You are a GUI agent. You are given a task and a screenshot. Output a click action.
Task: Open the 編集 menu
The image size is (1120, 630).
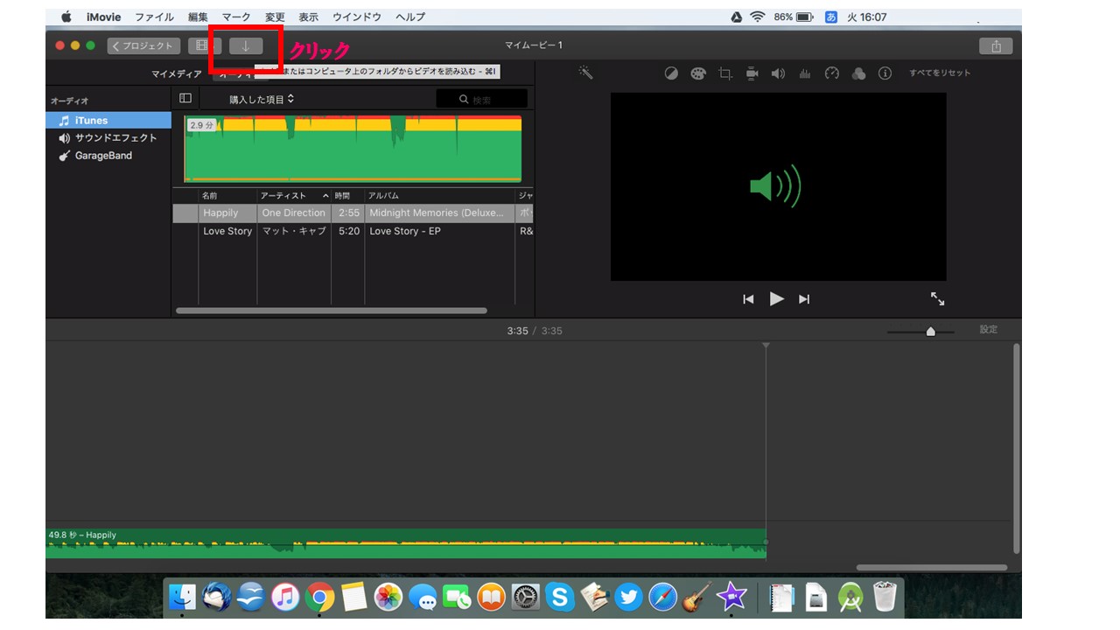(x=198, y=17)
